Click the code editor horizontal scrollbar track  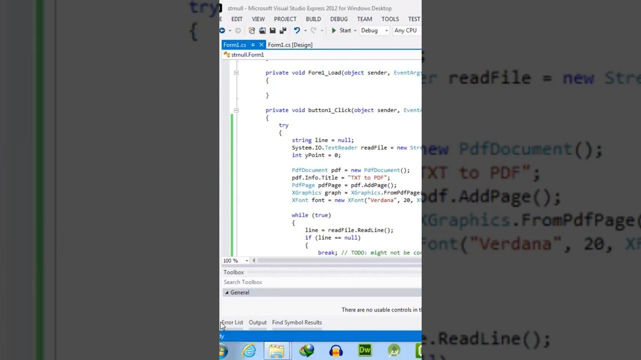point(340,260)
